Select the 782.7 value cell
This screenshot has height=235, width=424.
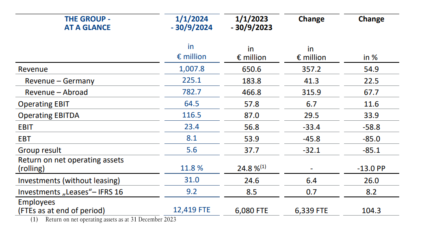(x=191, y=92)
